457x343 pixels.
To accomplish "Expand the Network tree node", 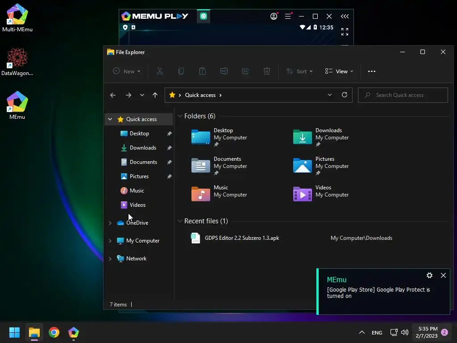I will (110, 259).
